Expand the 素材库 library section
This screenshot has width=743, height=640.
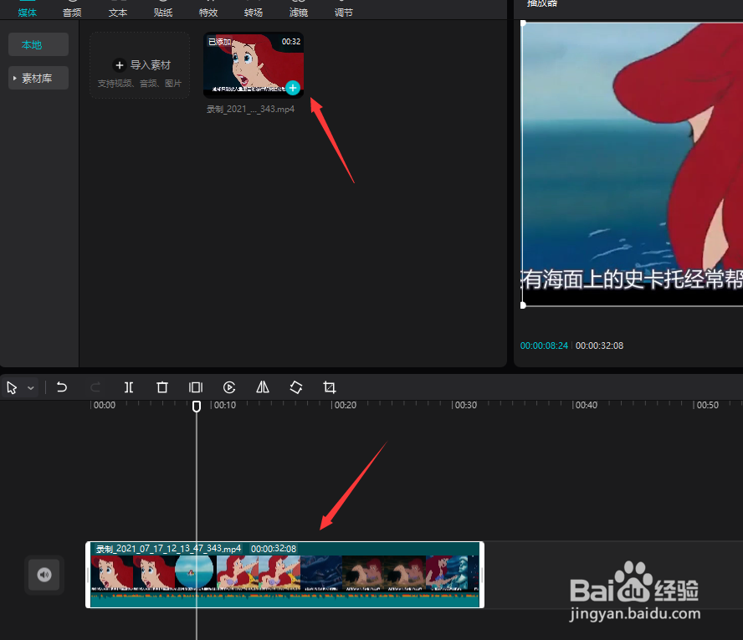click(38, 78)
